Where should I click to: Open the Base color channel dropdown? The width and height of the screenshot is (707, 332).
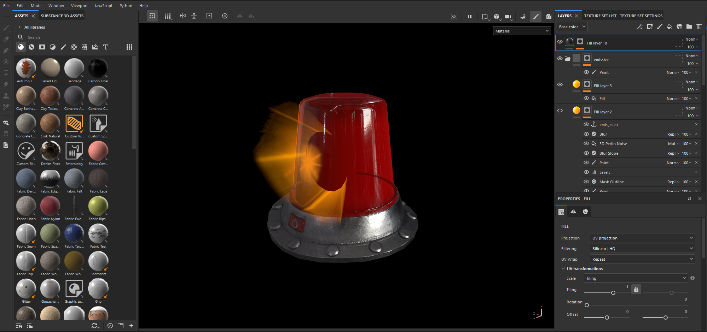pos(572,27)
